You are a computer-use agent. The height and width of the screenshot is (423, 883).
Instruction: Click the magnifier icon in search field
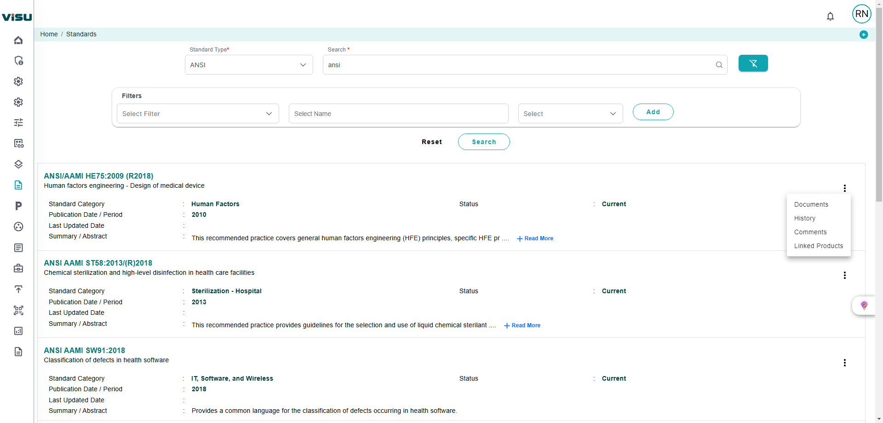tap(719, 65)
